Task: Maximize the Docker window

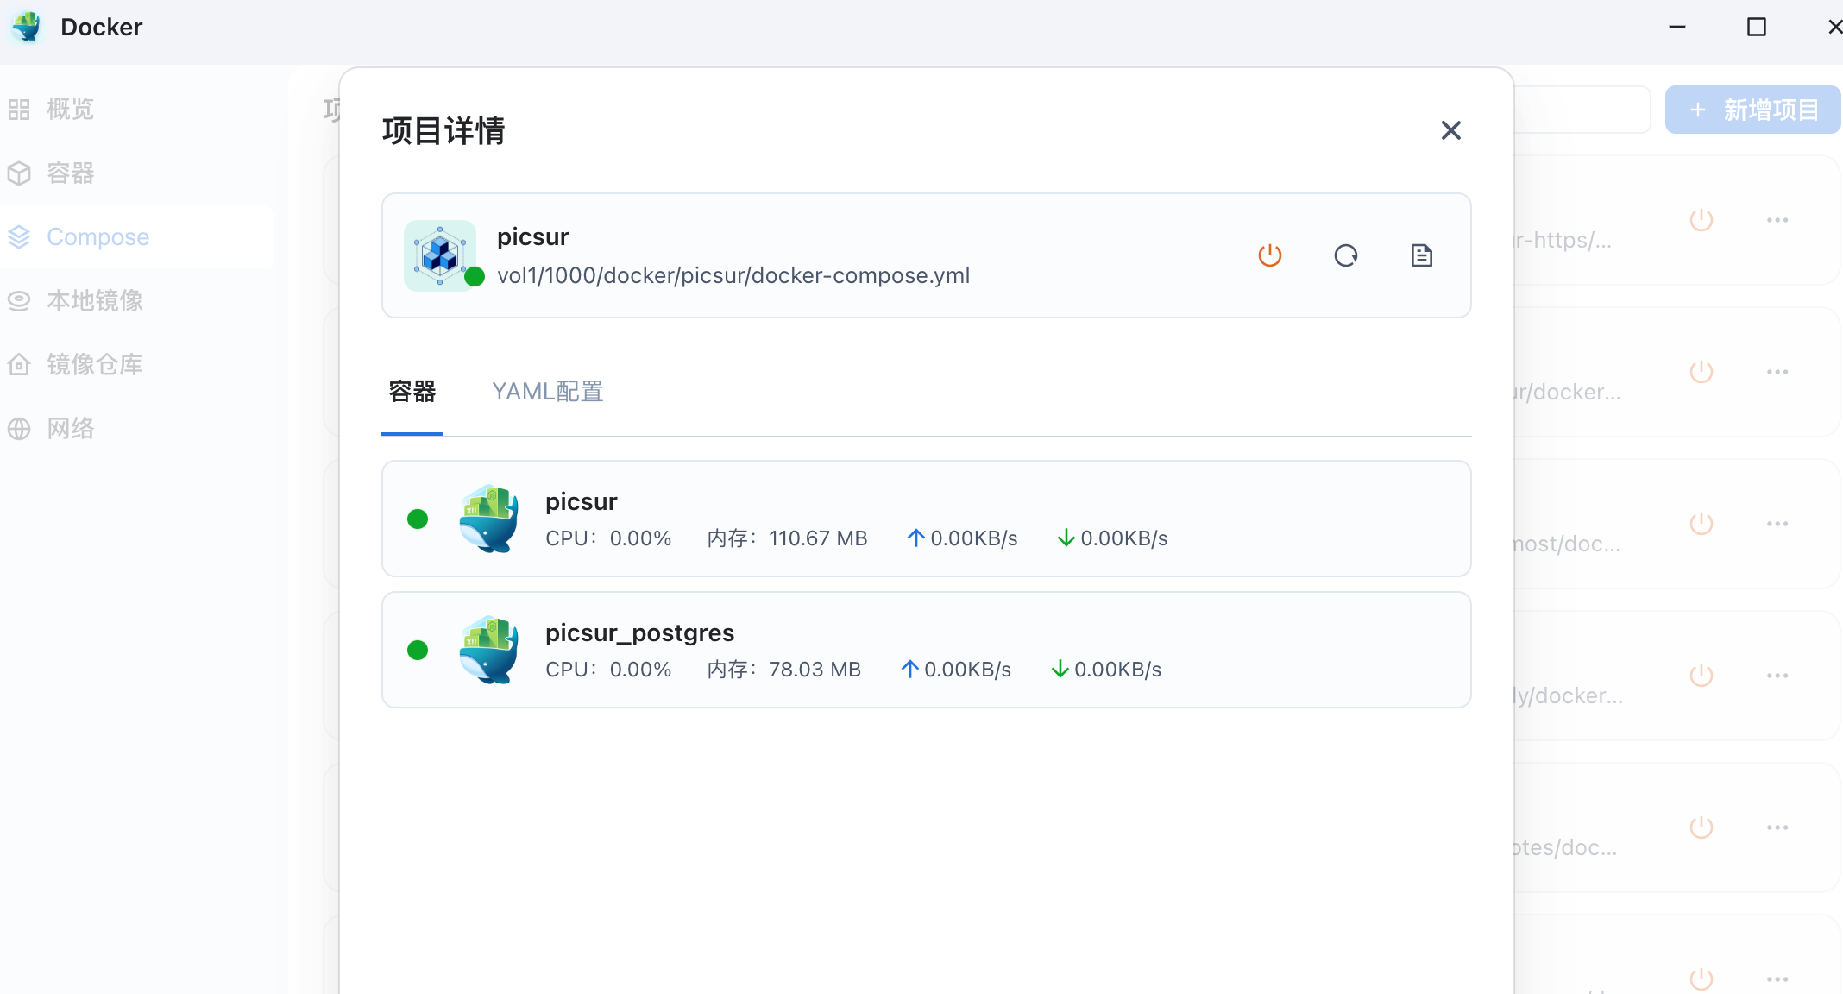Action: pyautogui.click(x=1757, y=27)
